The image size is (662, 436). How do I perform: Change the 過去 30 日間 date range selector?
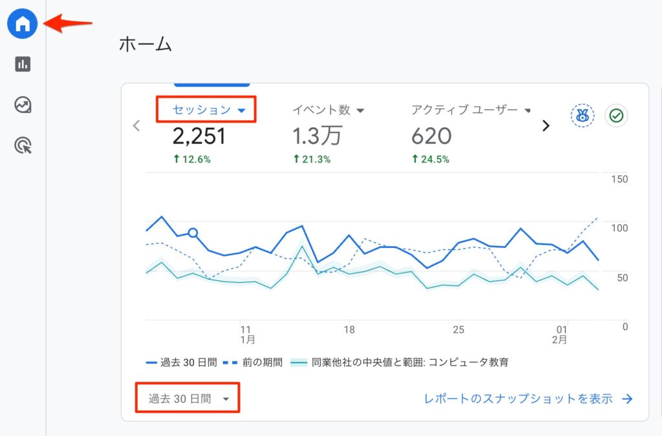[x=188, y=399]
